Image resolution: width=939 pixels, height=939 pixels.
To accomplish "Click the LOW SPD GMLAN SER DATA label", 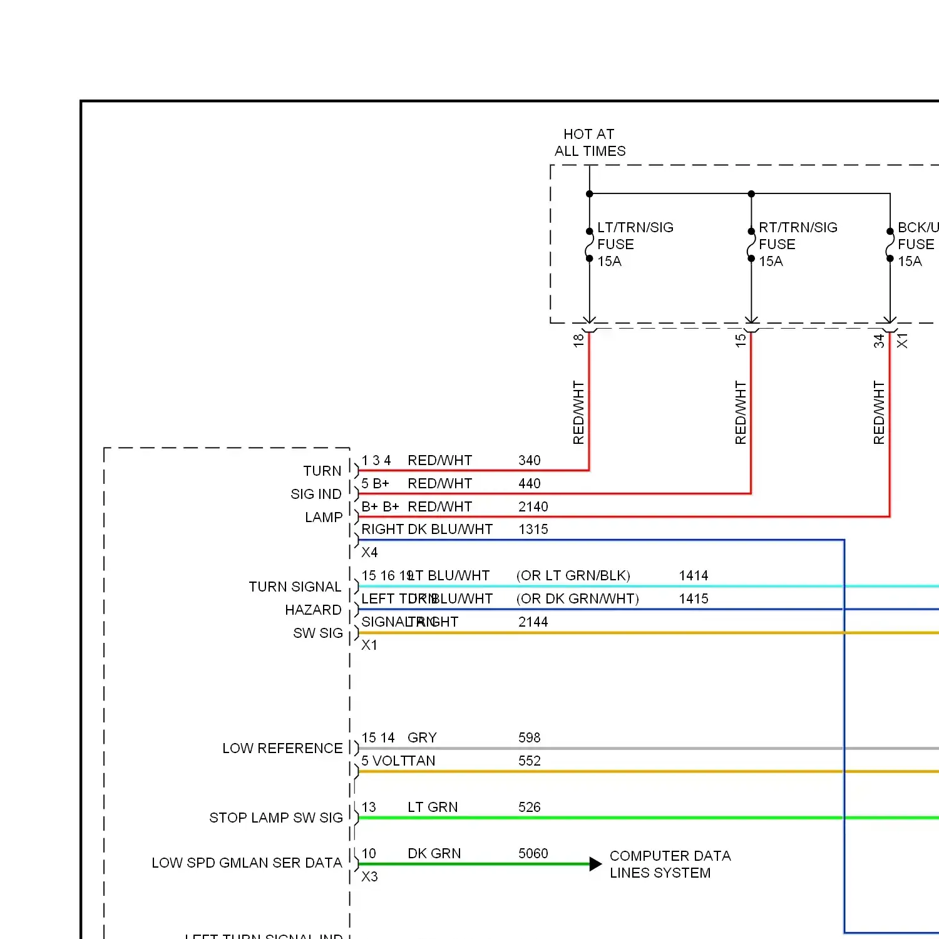I will (x=247, y=863).
